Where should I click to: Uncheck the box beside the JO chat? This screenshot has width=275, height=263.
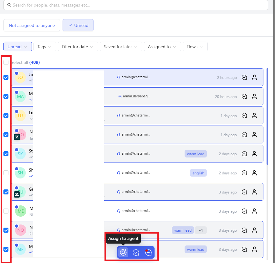(6, 77)
